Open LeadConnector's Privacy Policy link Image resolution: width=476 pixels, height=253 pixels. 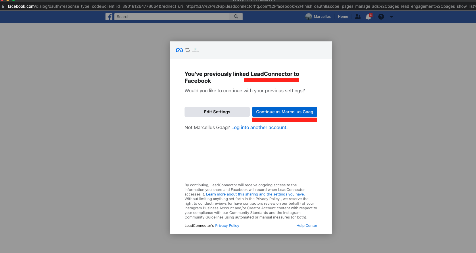[x=227, y=226]
